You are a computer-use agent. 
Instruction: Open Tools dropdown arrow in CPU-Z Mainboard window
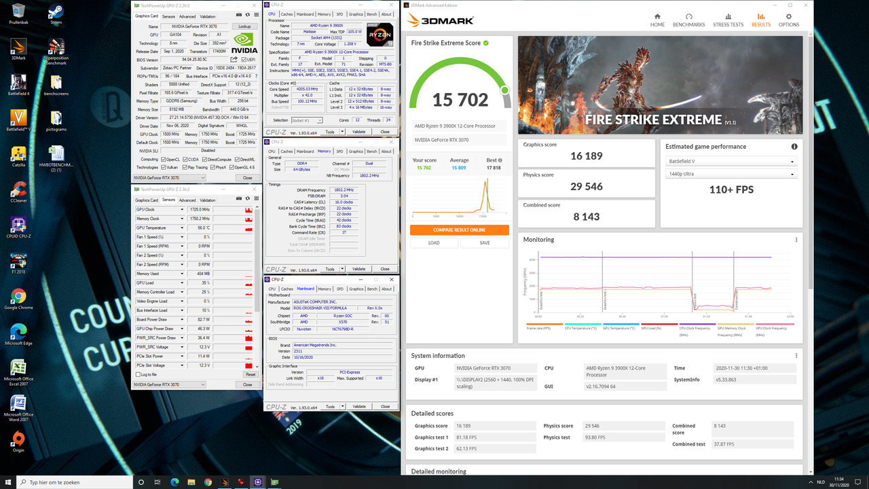(x=343, y=407)
